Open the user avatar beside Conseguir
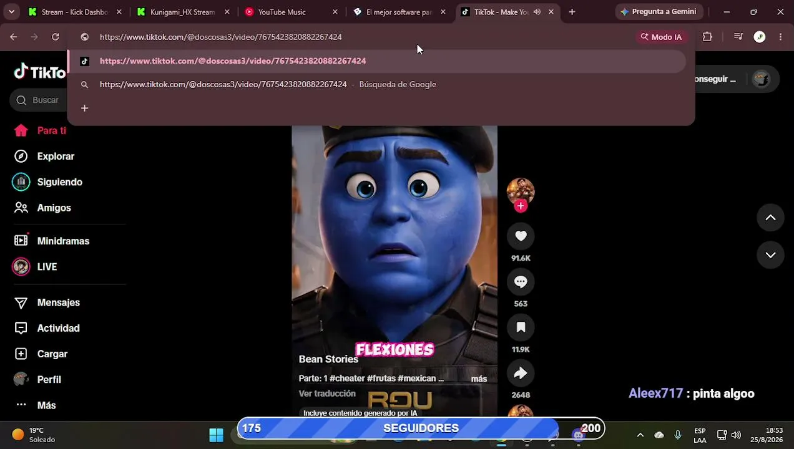Viewport: 794px width, 449px height. click(x=761, y=79)
